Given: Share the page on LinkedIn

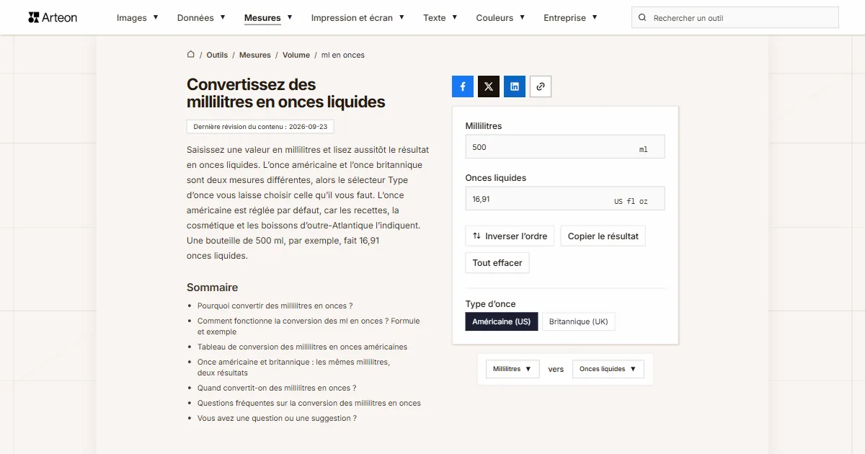Looking at the screenshot, I should point(515,86).
